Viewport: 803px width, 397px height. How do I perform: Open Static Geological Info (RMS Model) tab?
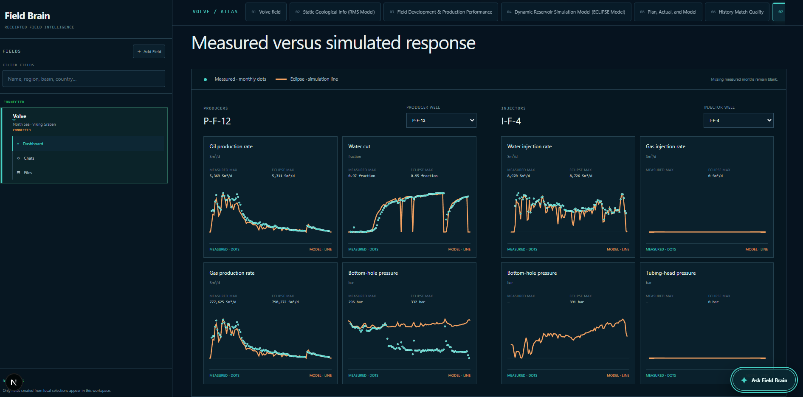pyautogui.click(x=335, y=12)
